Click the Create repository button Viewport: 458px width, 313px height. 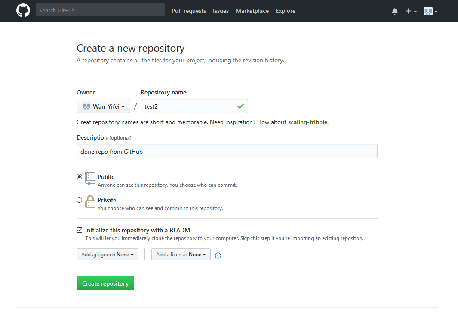pos(105,283)
